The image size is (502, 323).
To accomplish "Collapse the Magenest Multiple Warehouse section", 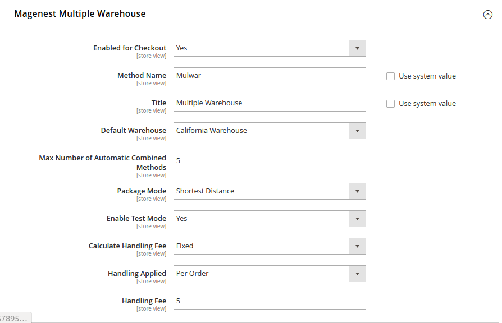I will tap(487, 15).
